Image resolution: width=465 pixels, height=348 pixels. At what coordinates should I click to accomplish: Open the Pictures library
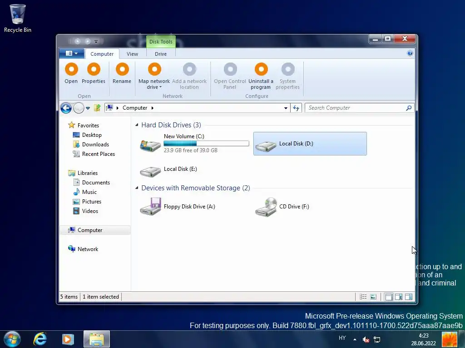[92, 202]
